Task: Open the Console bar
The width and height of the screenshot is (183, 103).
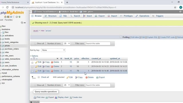Action: coord(35,102)
